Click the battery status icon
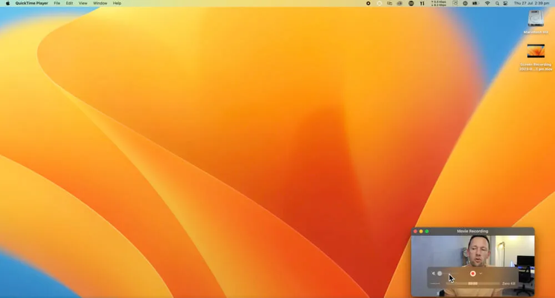Image resolution: width=555 pixels, height=298 pixels. coord(475,3)
